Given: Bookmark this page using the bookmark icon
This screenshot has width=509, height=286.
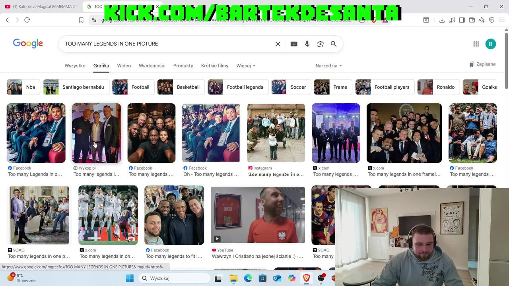Looking at the screenshot, I should [x=81, y=20].
